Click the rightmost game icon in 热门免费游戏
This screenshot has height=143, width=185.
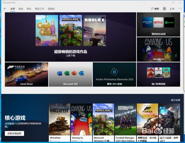tap(166, 72)
